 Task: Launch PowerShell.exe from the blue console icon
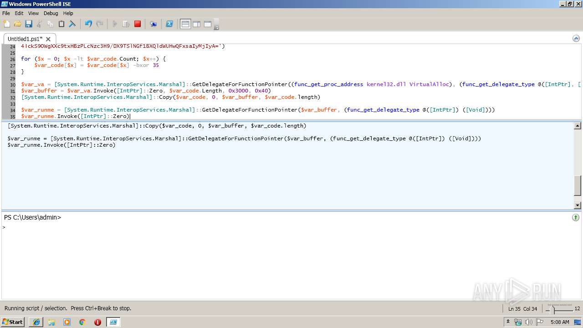169,24
